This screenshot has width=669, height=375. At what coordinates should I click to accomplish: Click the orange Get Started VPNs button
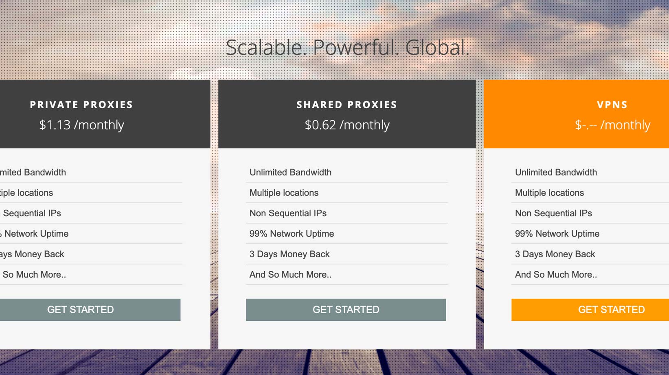pyautogui.click(x=611, y=310)
